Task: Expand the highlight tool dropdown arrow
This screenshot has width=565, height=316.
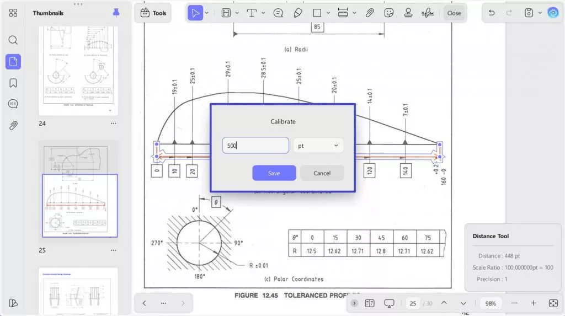Action: (x=237, y=13)
